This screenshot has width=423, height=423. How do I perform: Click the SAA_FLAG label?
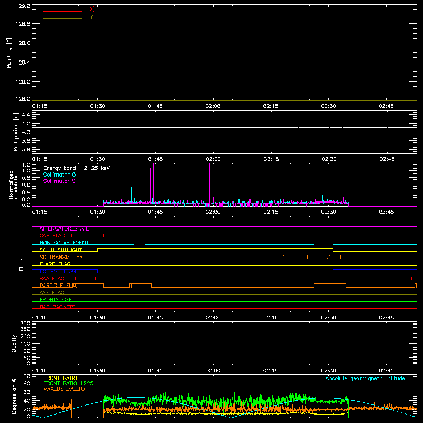point(52,279)
